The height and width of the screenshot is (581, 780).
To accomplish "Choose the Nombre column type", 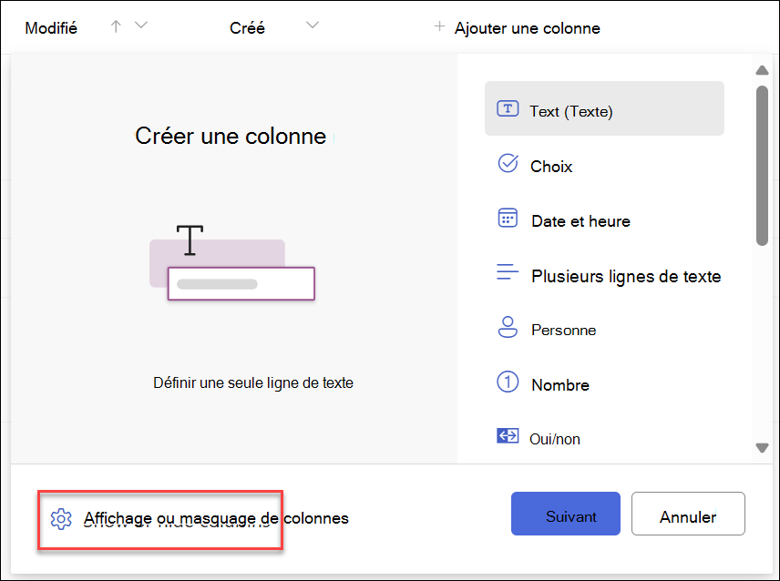I will 604,384.
